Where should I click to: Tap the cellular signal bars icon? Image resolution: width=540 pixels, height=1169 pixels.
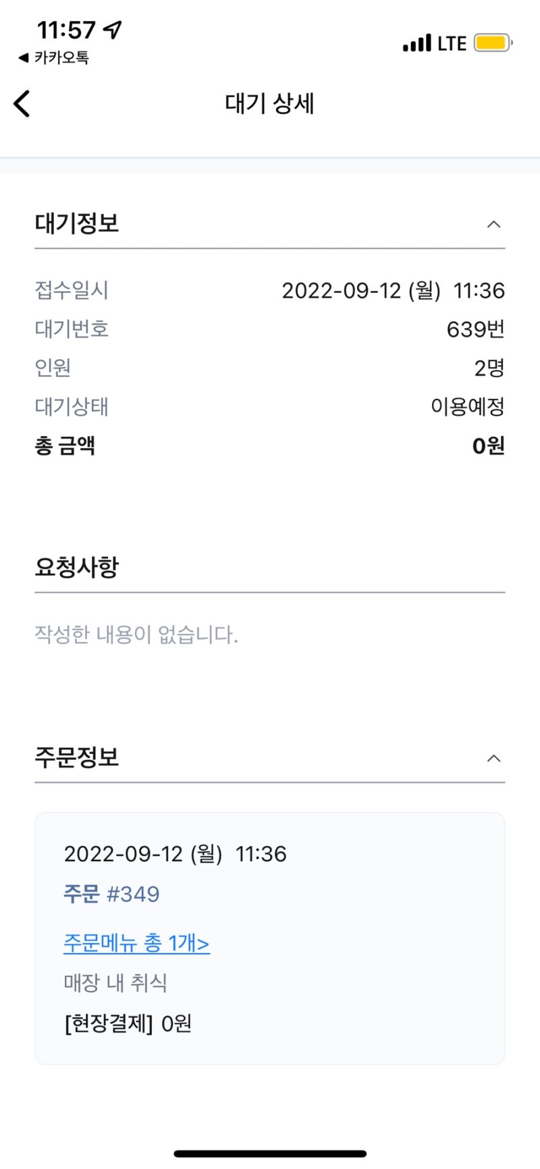pyautogui.click(x=416, y=44)
